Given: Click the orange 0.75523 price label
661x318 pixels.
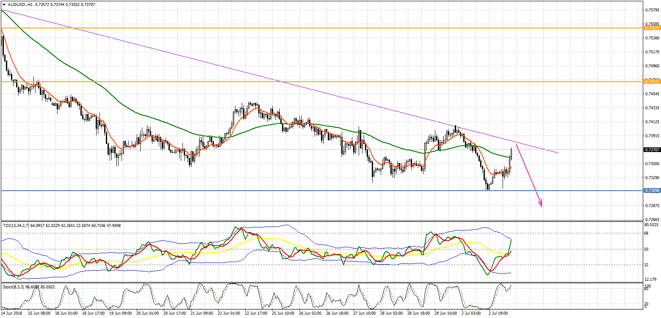Looking at the screenshot, I should (651, 28).
